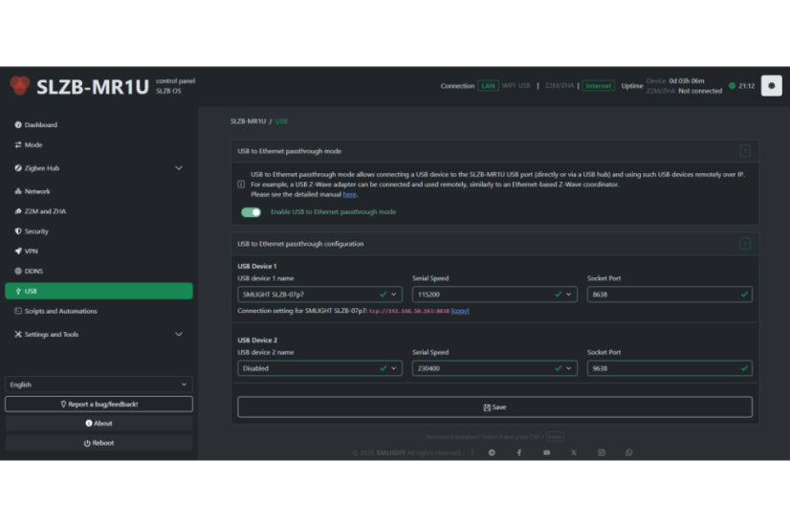The width and height of the screenshot is (790, 527).
Task: Click the SMLIGHT logo icon
Action: (20, 86)
